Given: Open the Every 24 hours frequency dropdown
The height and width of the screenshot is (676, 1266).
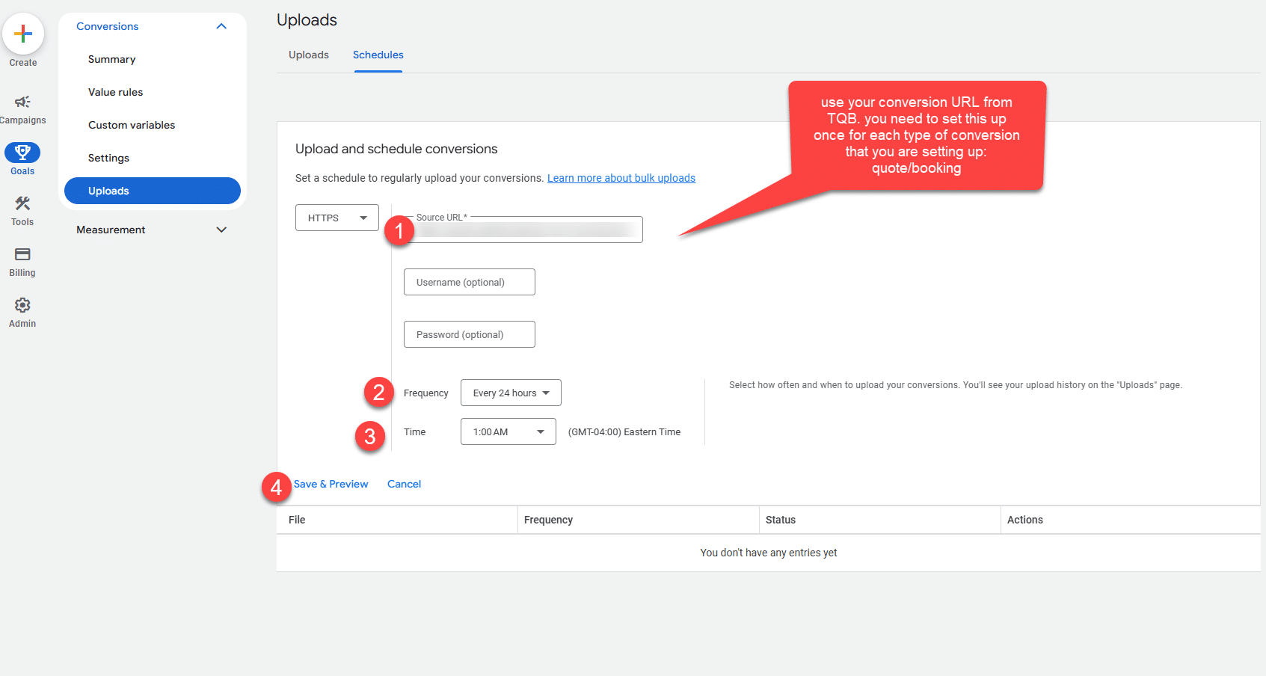Looking at the screenshot, I should (x=511, y=393).
